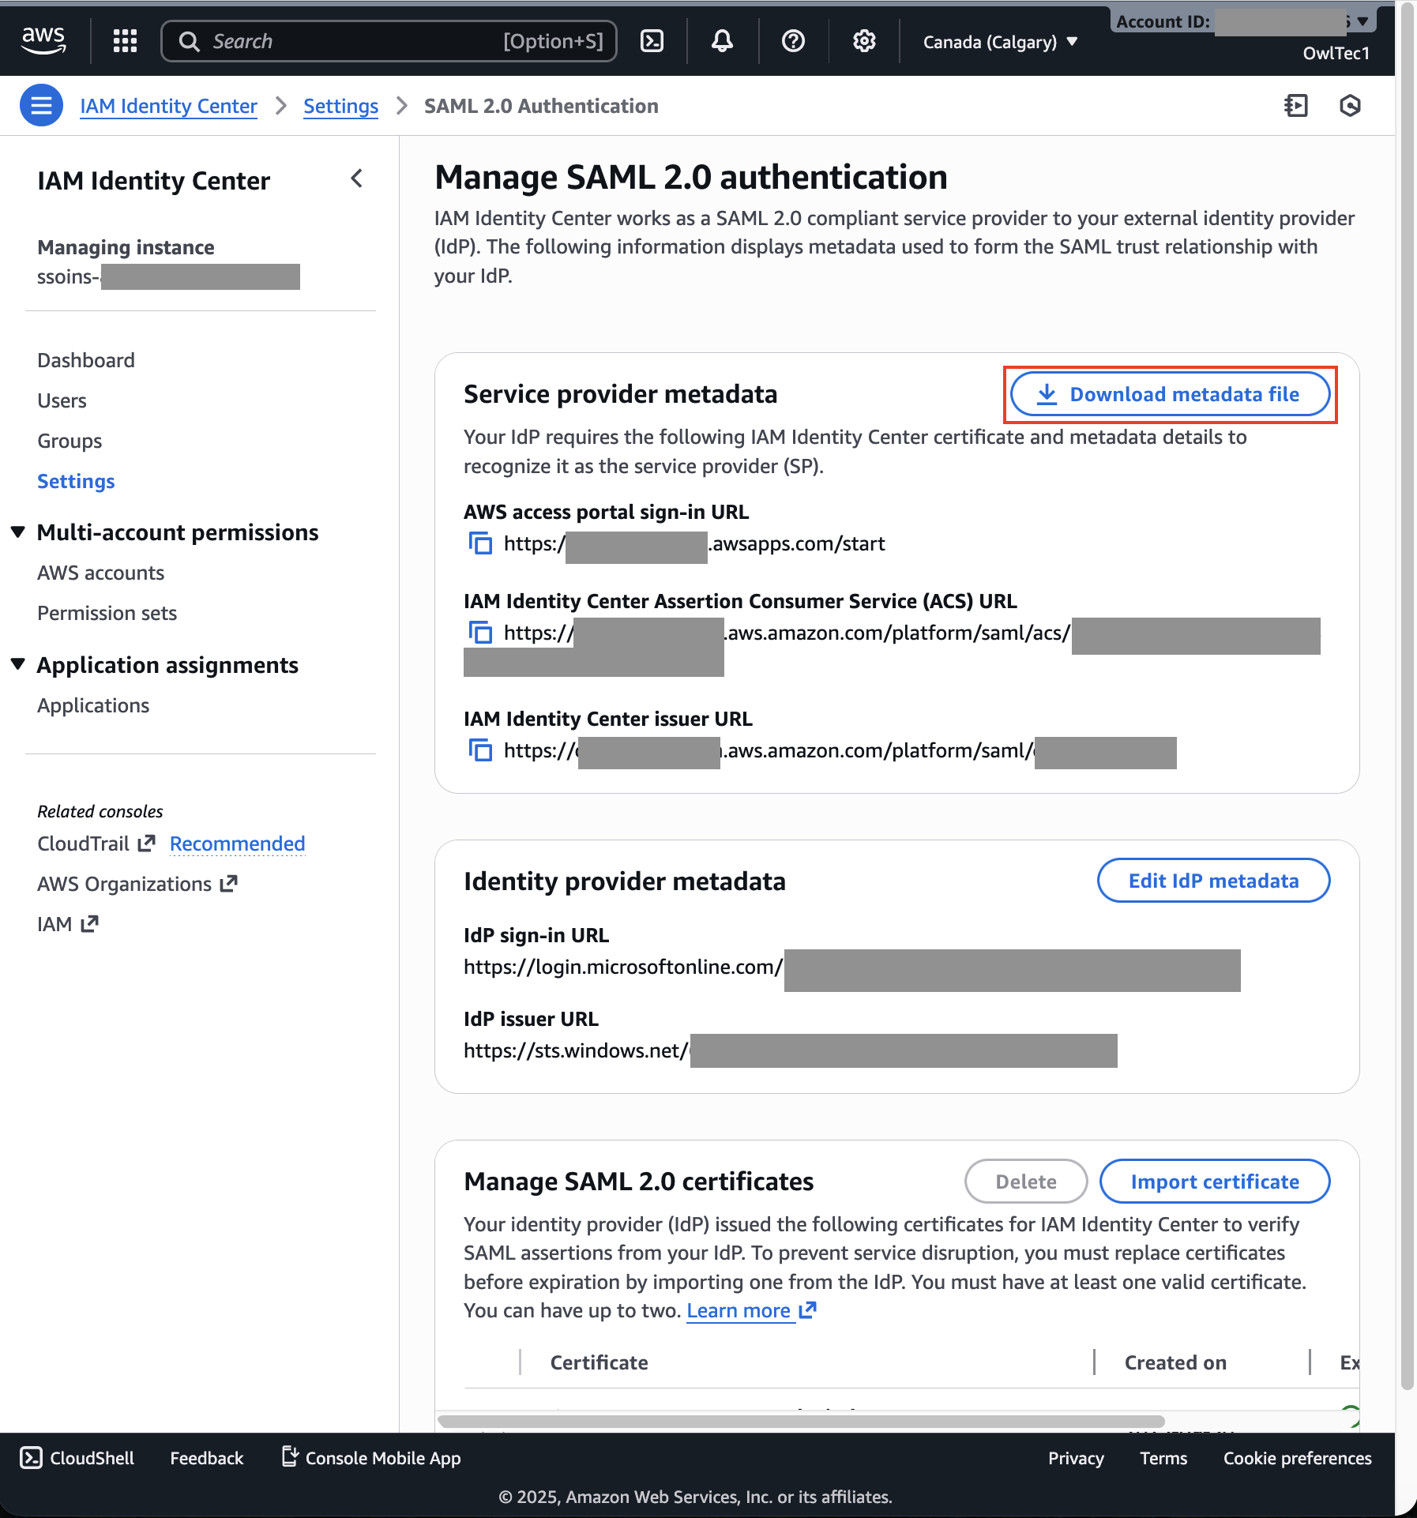
Task: Open AWS accounts in sidebar
Action: coord(101,573)
